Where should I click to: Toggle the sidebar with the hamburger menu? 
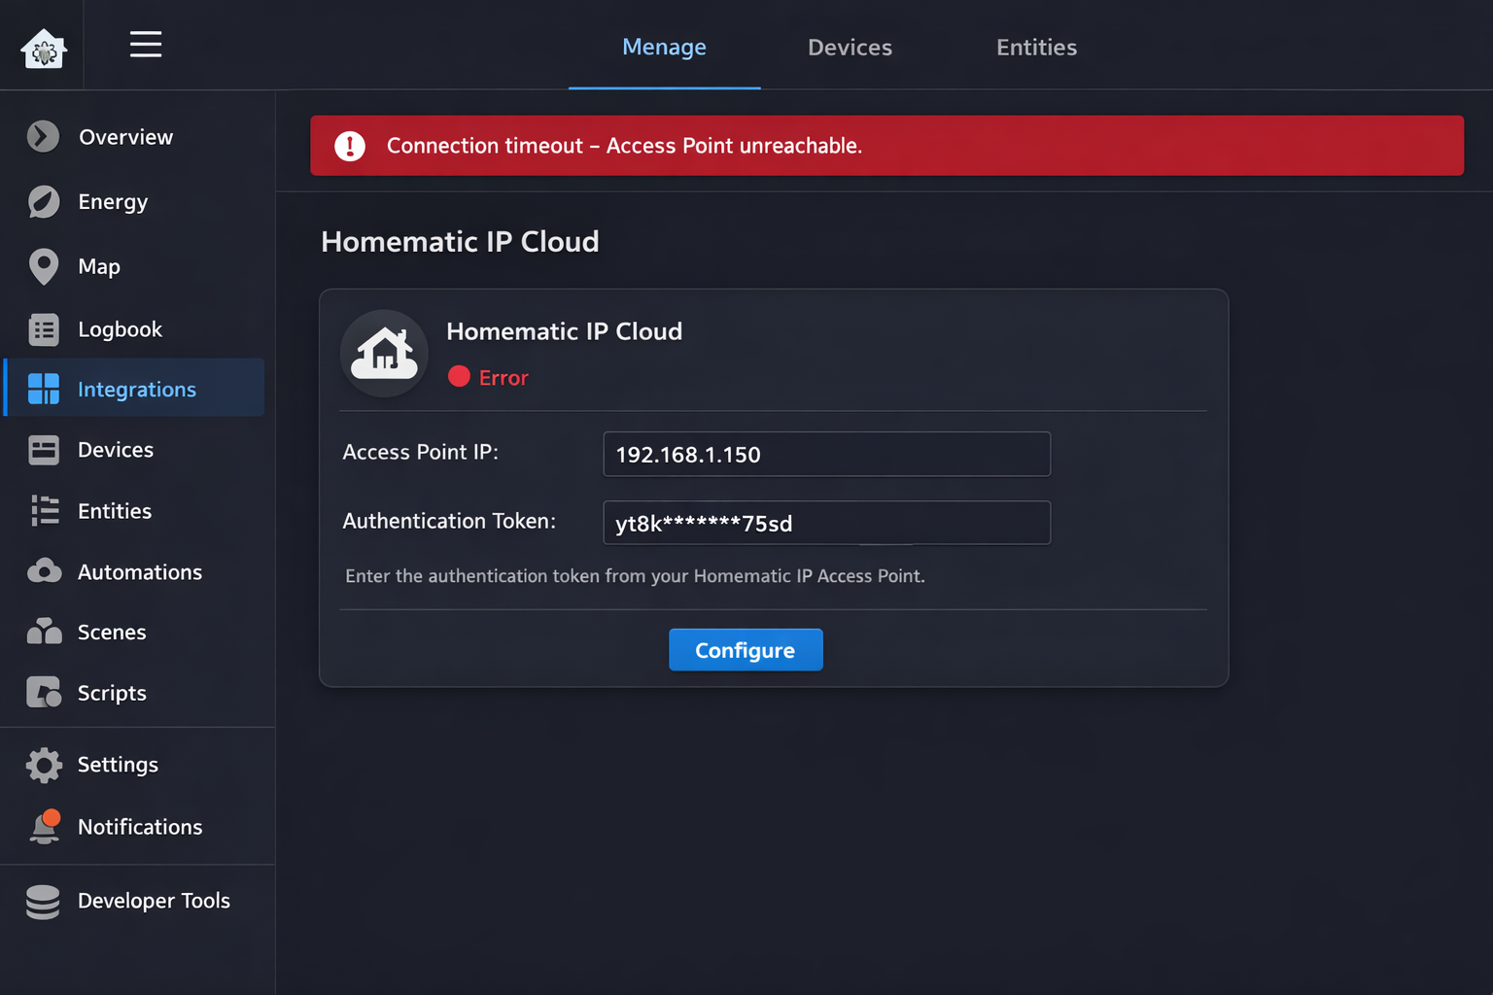146,44
